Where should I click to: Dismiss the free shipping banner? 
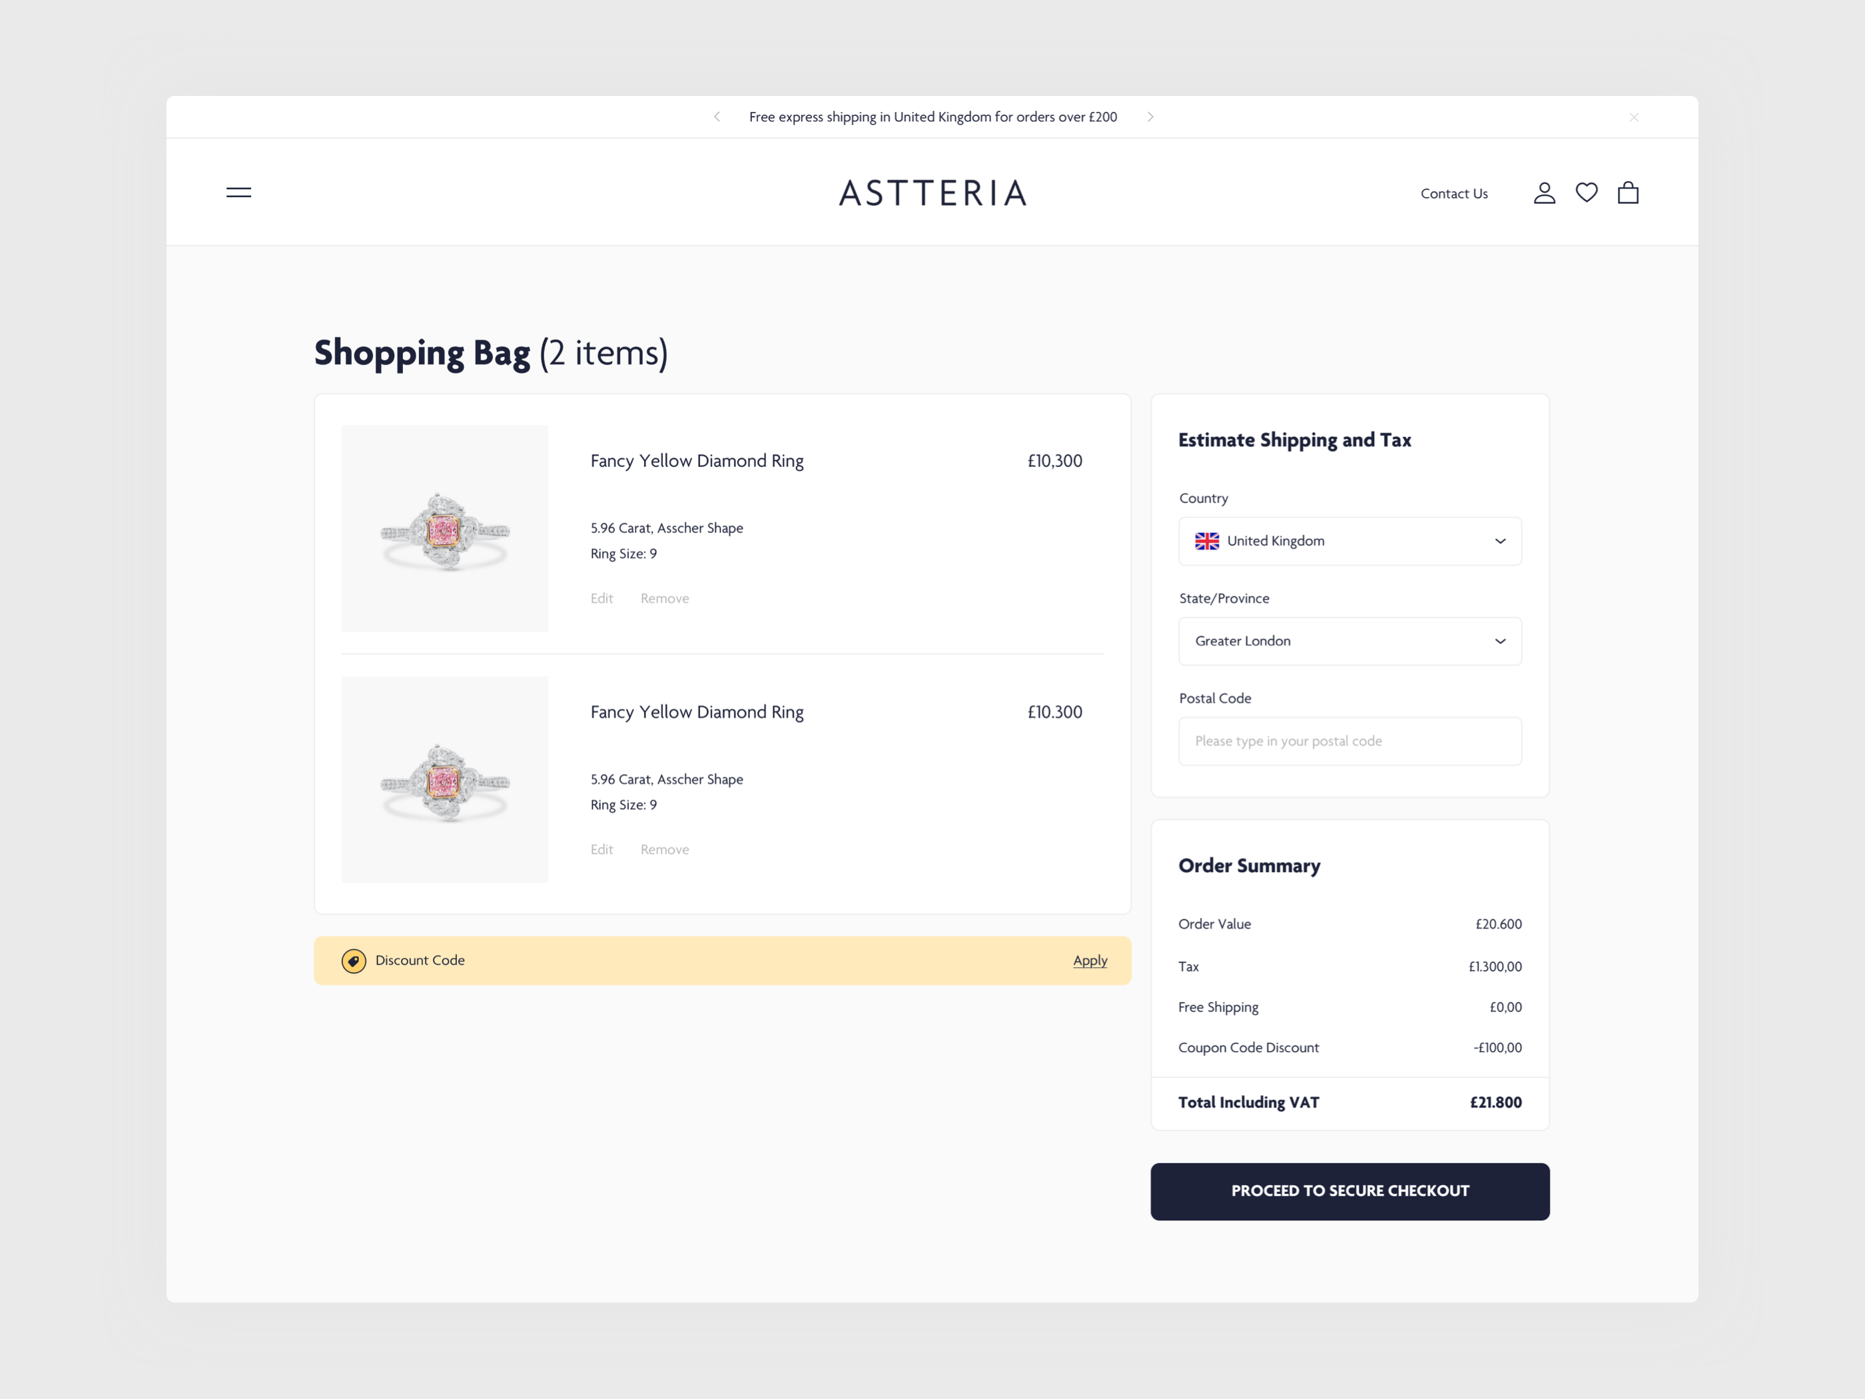click(x=1633, y=117)
